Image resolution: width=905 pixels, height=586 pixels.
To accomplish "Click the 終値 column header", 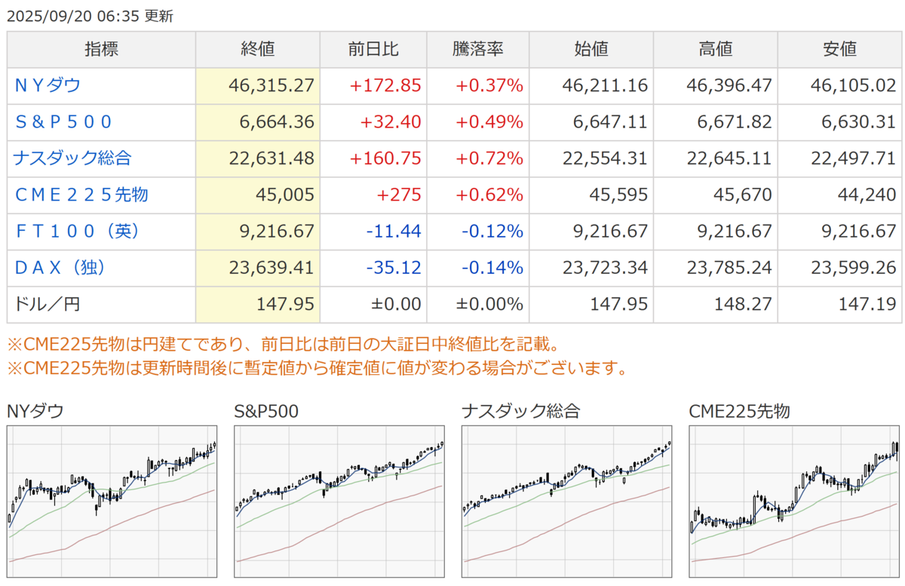I will pyautogui.click(x=258, y=50).
